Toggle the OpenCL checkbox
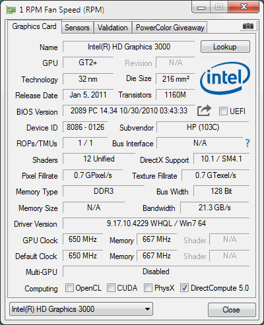 (x=69, y=288)
